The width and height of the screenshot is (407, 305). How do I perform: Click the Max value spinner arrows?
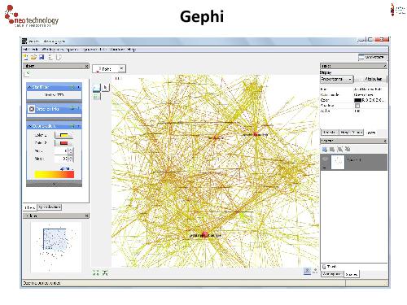(71, 159)
